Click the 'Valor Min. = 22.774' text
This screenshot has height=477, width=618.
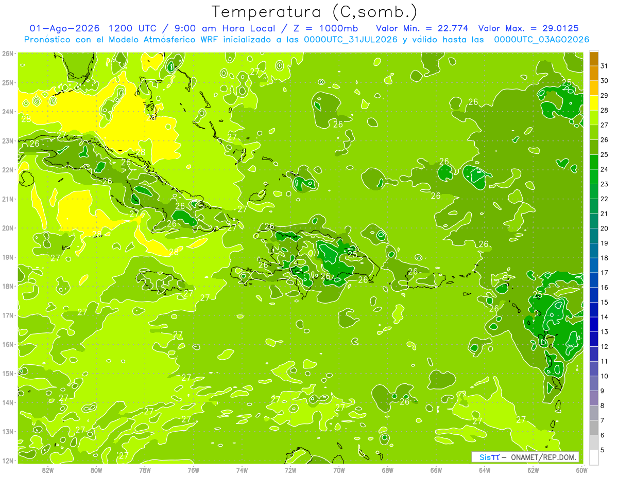coord(422,28)
